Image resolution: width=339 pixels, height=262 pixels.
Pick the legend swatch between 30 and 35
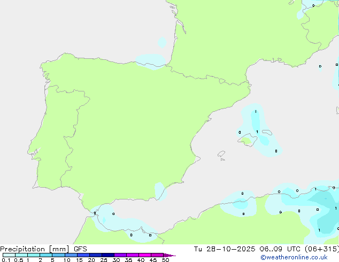pos(120,256)
